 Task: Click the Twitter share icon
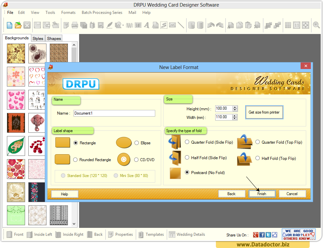tap(268, 235)
